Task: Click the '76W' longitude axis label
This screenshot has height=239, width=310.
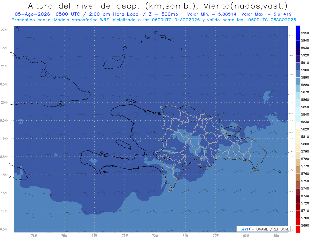Action: (34, 235)
